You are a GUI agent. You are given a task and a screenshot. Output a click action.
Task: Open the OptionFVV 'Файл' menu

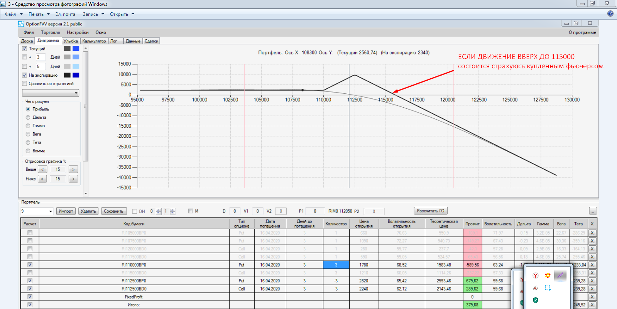(x=29, y=32)
